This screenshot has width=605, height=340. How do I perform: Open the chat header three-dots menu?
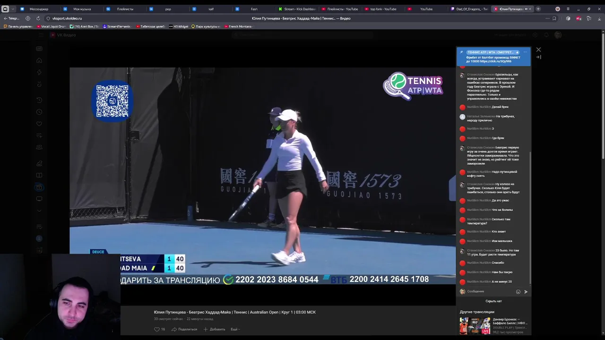coord(525,52)
